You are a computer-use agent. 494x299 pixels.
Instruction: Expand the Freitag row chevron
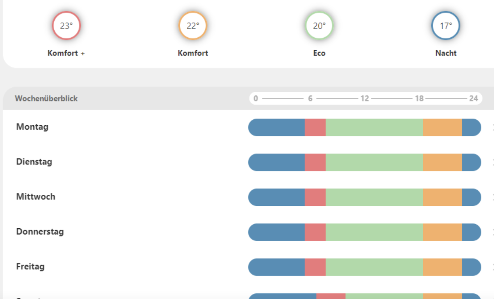(x=493, y=267)
